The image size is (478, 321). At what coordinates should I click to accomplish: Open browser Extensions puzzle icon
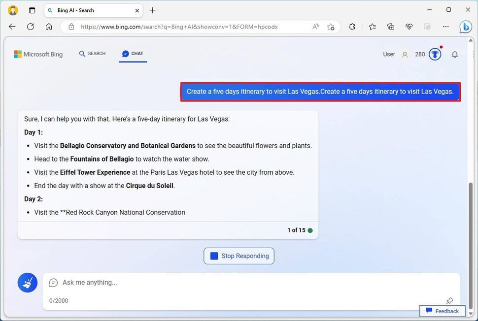(x=352, y=27)
